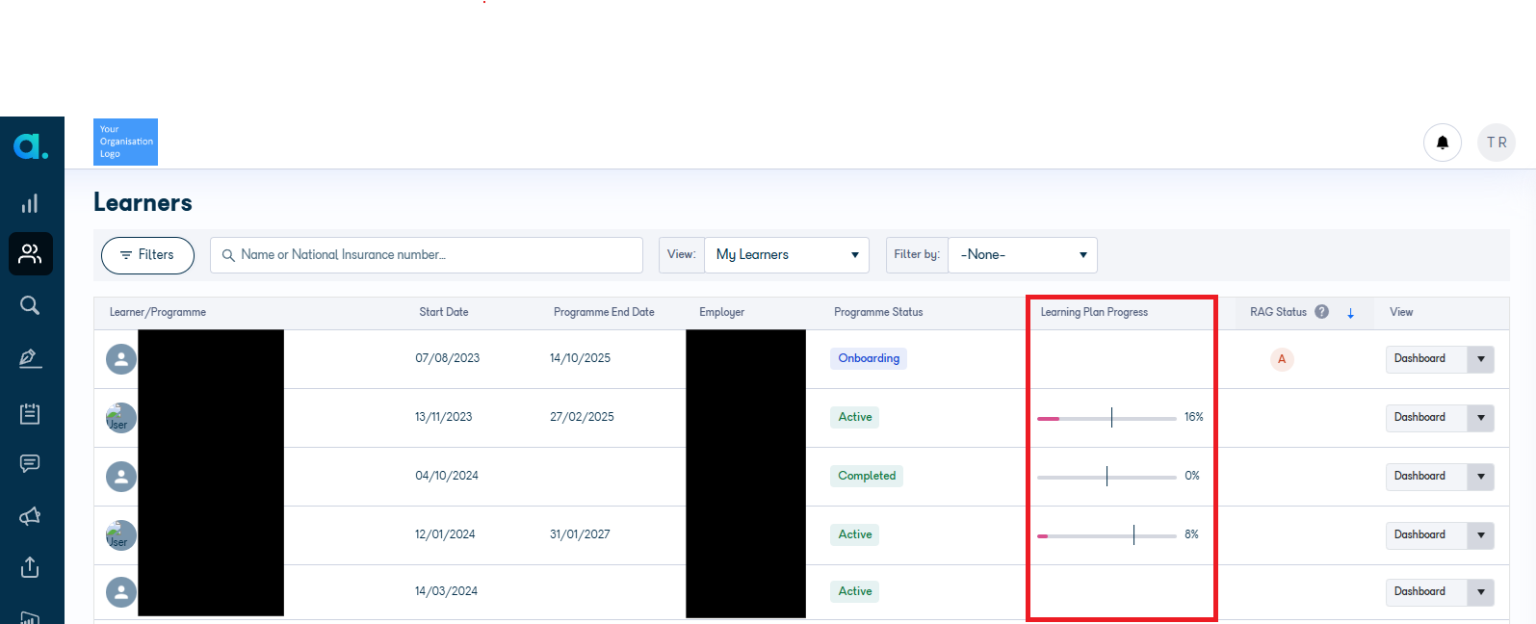Click the 27/02/2025 end date cell
Viewport: 1536px width, 624px height.
(x=582, y=417)
